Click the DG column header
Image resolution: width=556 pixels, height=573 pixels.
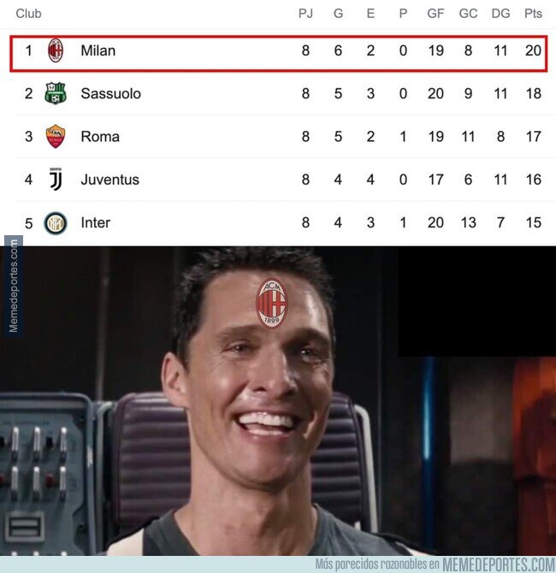point(500,14)
